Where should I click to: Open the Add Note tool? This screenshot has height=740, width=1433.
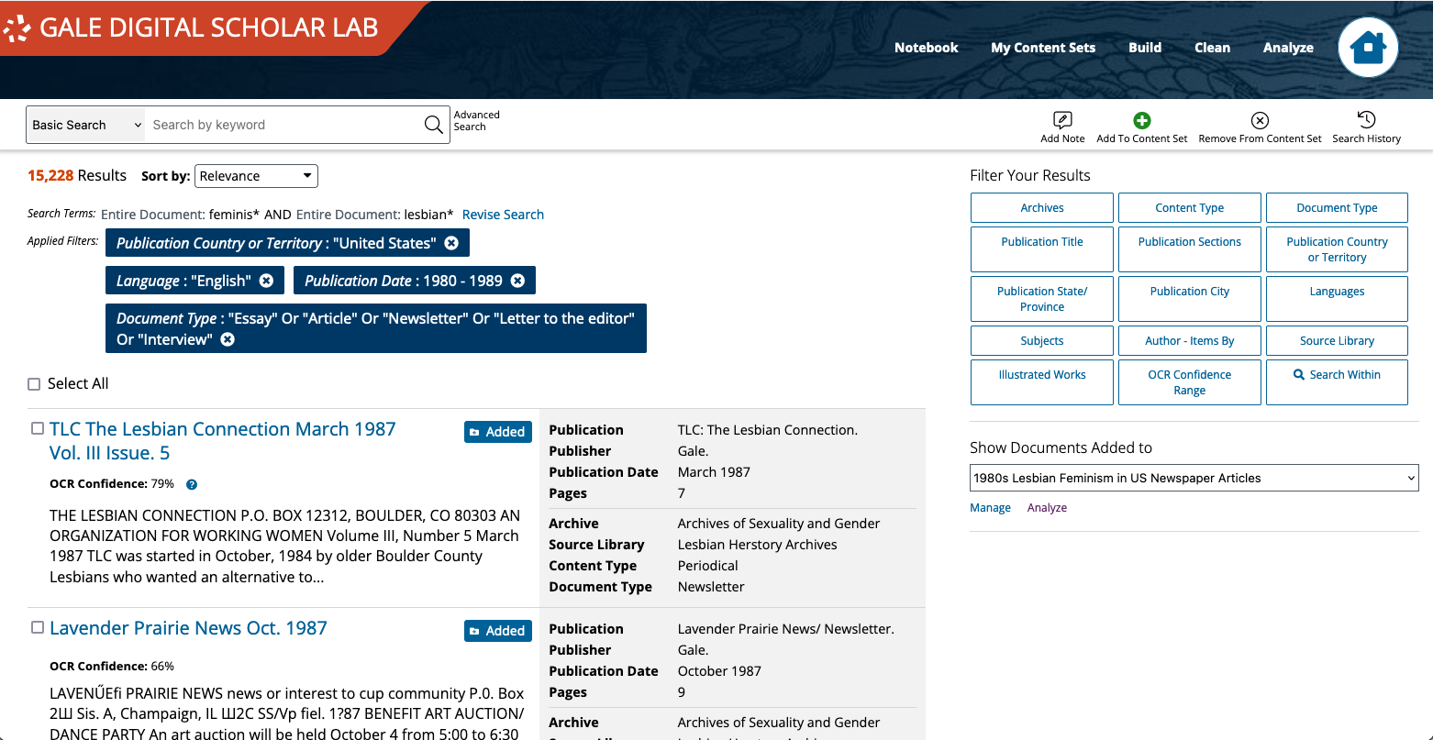[1062, 127]
